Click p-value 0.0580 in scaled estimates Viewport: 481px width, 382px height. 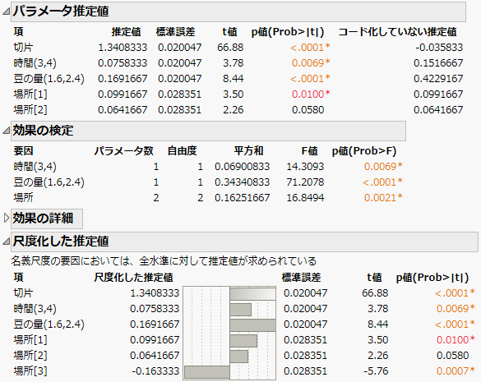452,356
